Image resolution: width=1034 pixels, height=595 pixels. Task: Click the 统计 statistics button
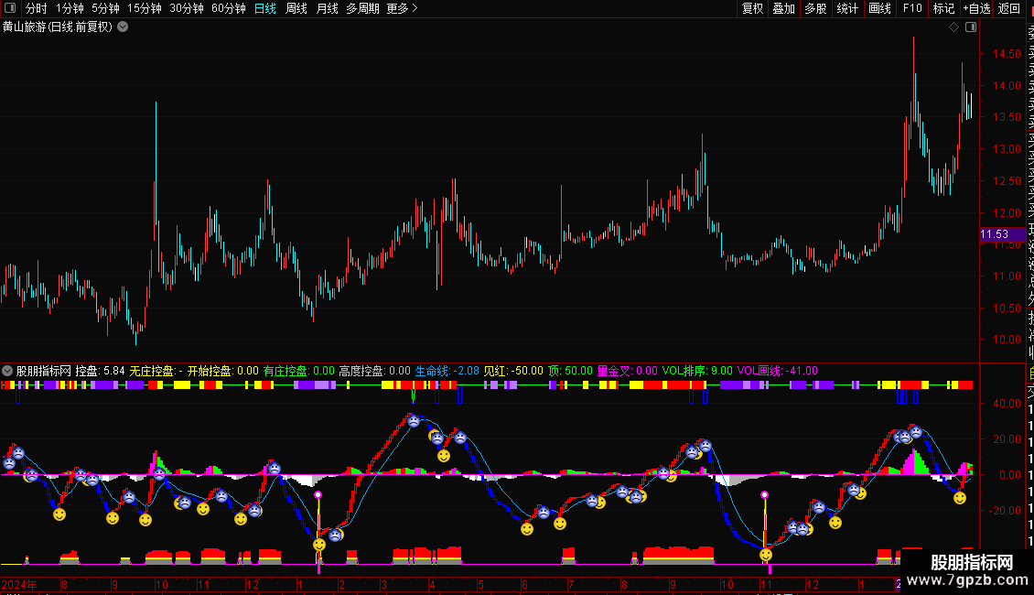(847, 8)
